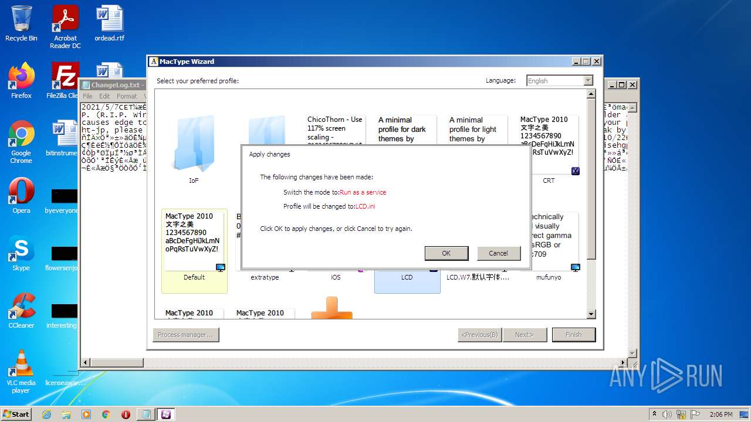Select the ChicoThorn profile preview
Viewport: 751px width, 422px height.
pyautogui.click(x=336, y=129)
